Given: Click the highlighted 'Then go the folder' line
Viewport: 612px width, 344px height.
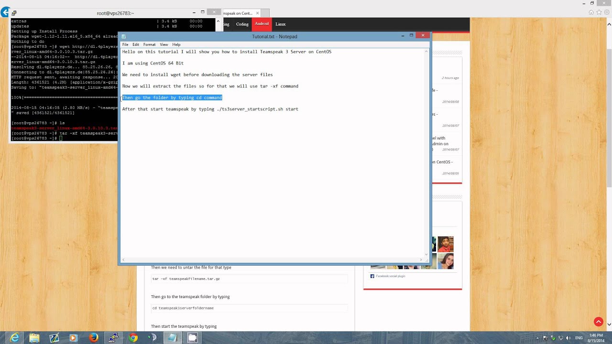Looking at the screenshot, I should point(172,97).
